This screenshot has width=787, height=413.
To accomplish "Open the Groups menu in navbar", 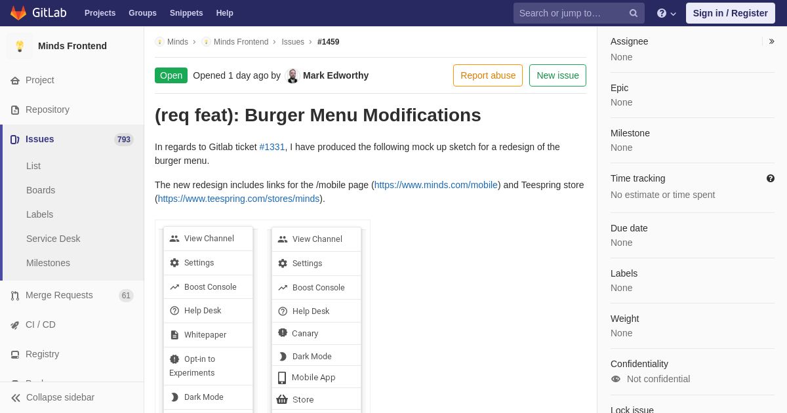I will click(142, 13).
